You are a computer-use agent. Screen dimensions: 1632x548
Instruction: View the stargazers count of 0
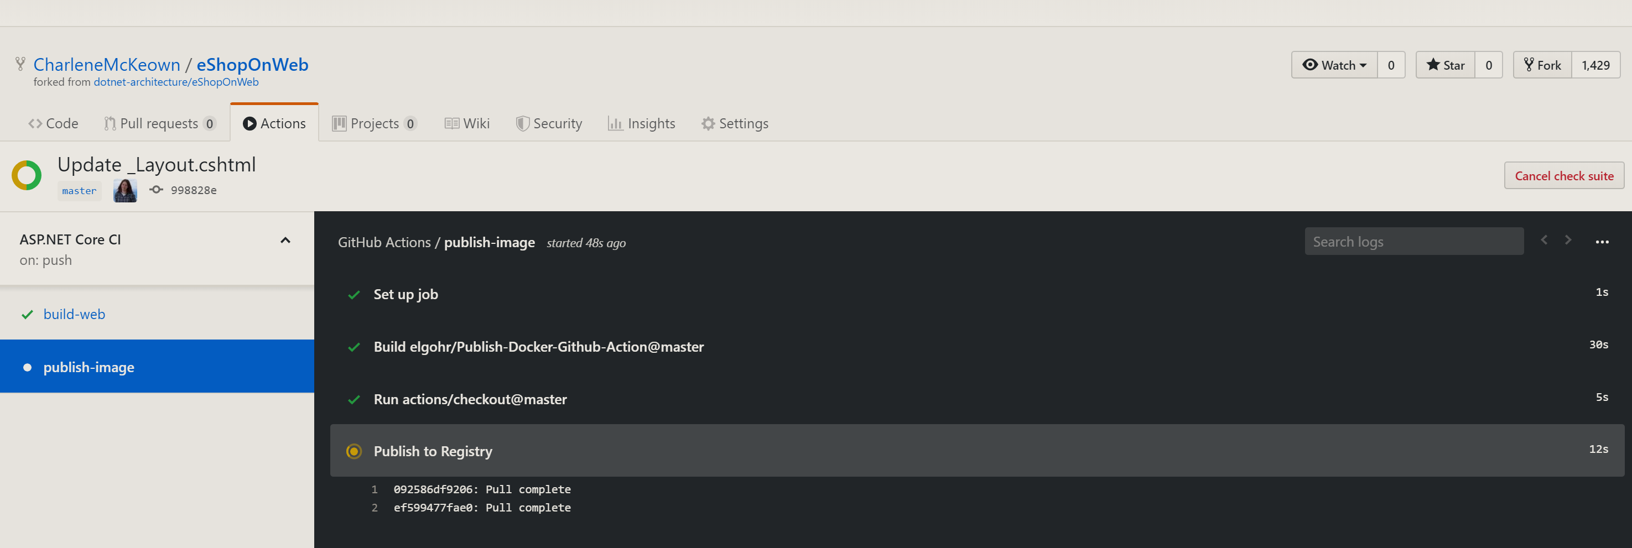coord(1489,65)
